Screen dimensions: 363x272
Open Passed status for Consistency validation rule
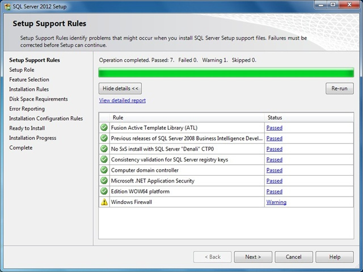275,160
